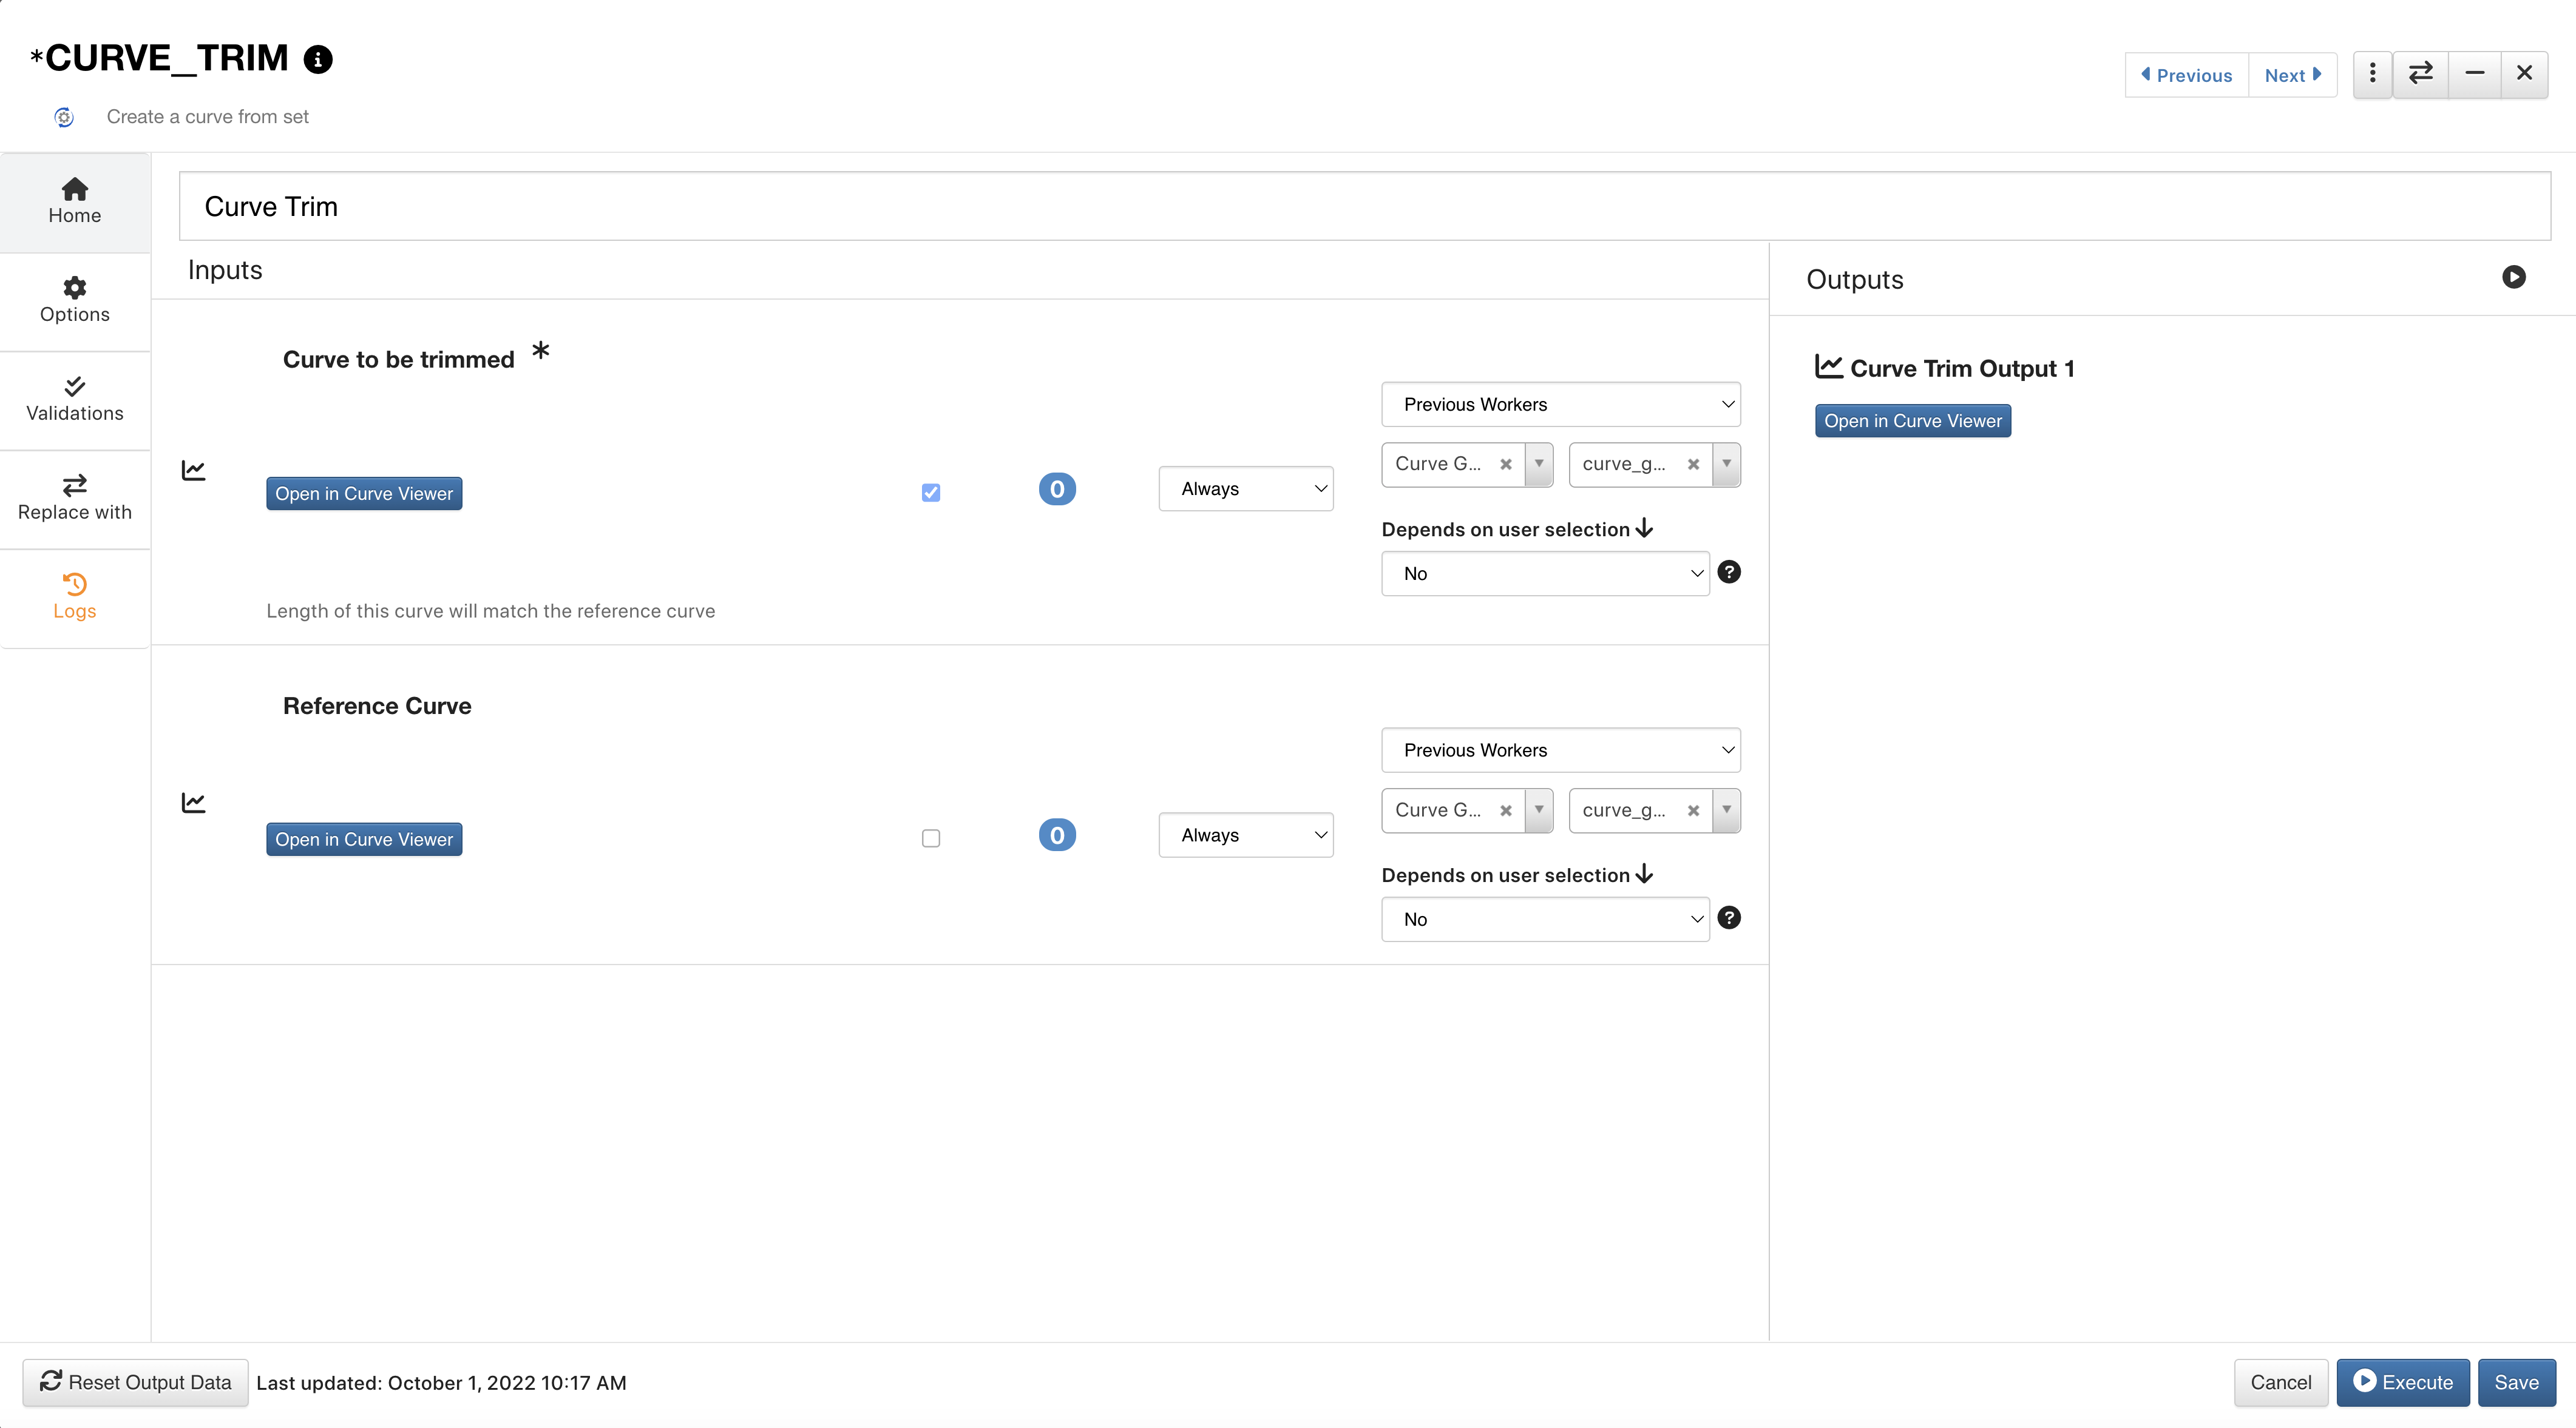Image resolution: width=2576 pixels, height=1428 pixels.
Task: Click chart icon beside Reference Curve
Action: [x=193, y=803]
